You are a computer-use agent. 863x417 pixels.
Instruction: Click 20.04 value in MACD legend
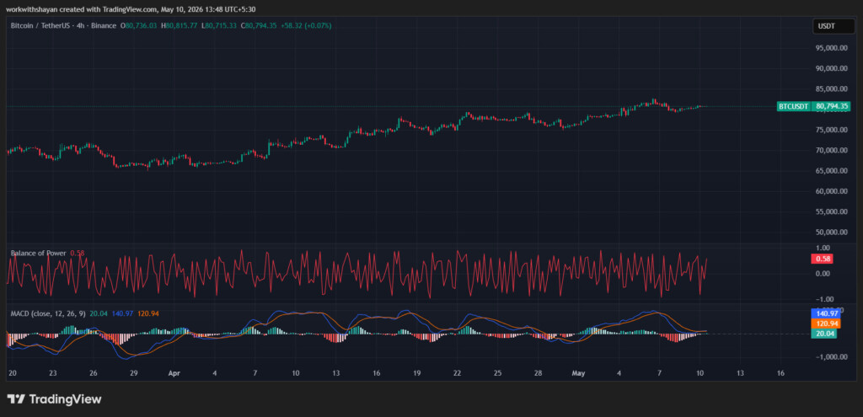tap(98, 313)
